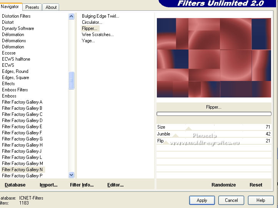The height and width of the screenshot is (208, 278).
Task: Cancel the Filters Unlimited dialog
Action: tap(231, 200)
